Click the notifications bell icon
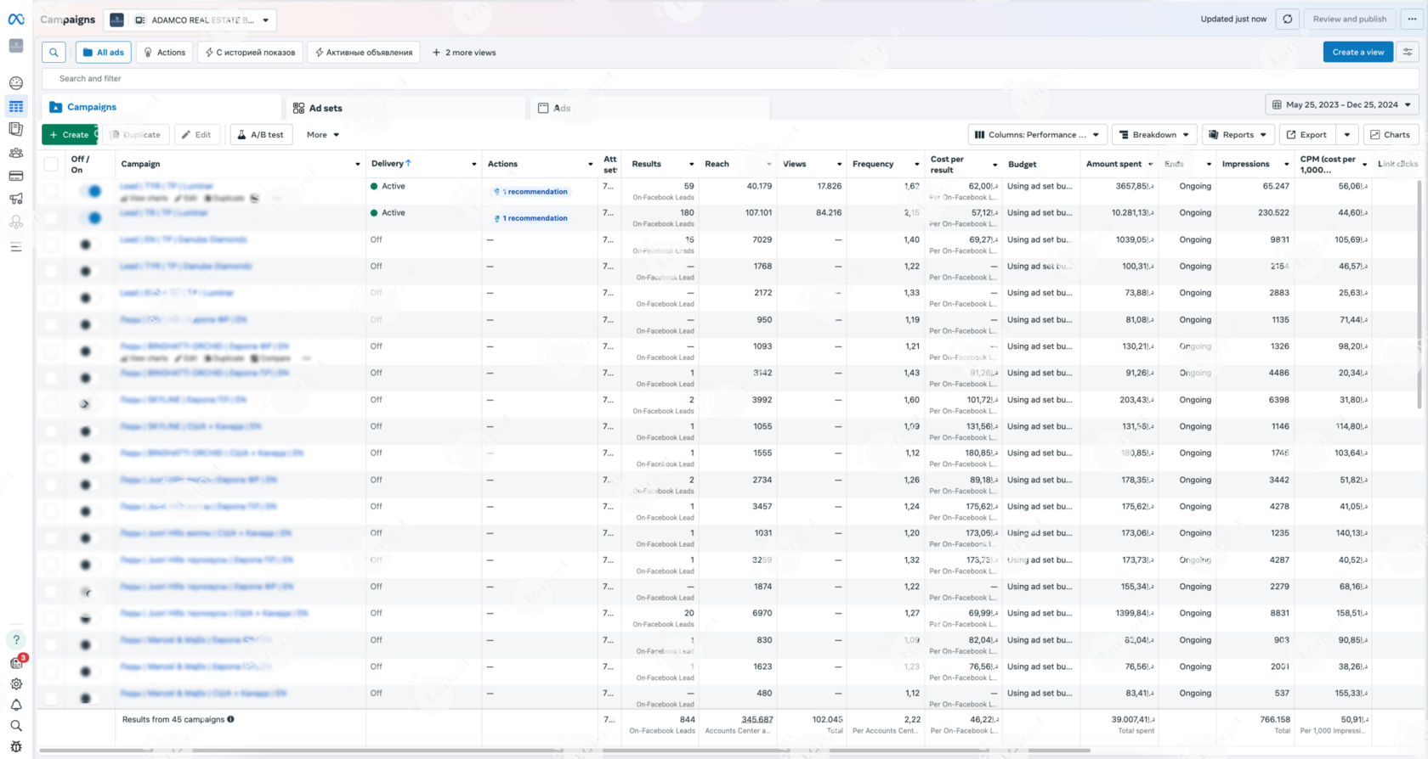Screen dimensions: 1428x759 16,706
